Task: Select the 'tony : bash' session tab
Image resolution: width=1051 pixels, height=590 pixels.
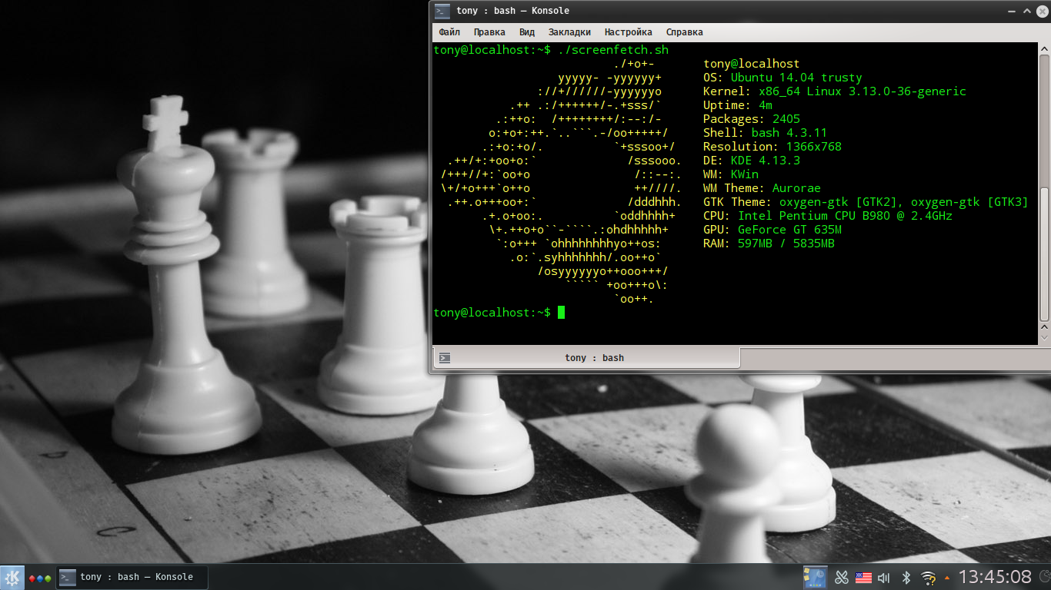Action: [586, 358]
